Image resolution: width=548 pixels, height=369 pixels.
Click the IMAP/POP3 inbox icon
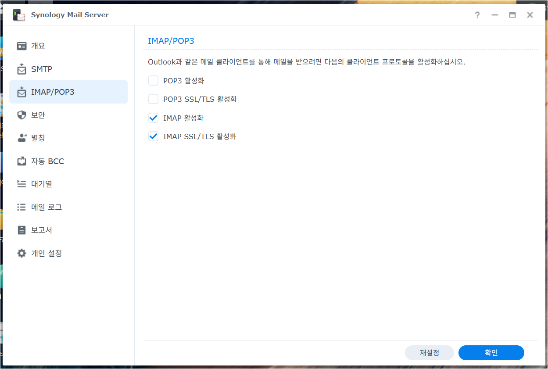click(21, 92)
